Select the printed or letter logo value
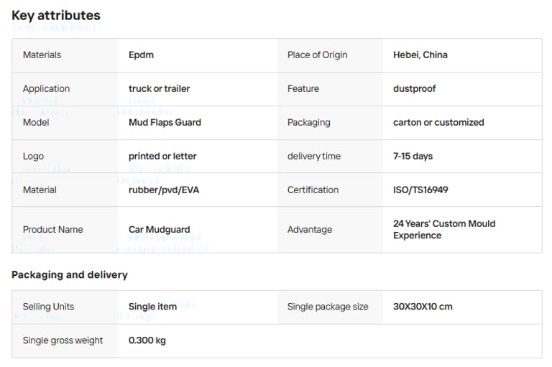This screenshot has width=552, height=367. (162, 156)
